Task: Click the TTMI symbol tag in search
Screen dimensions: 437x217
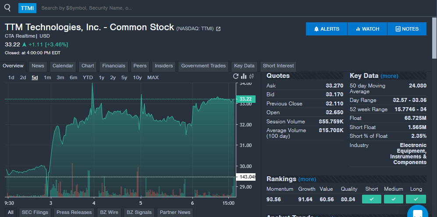Action: pos(27,8)
